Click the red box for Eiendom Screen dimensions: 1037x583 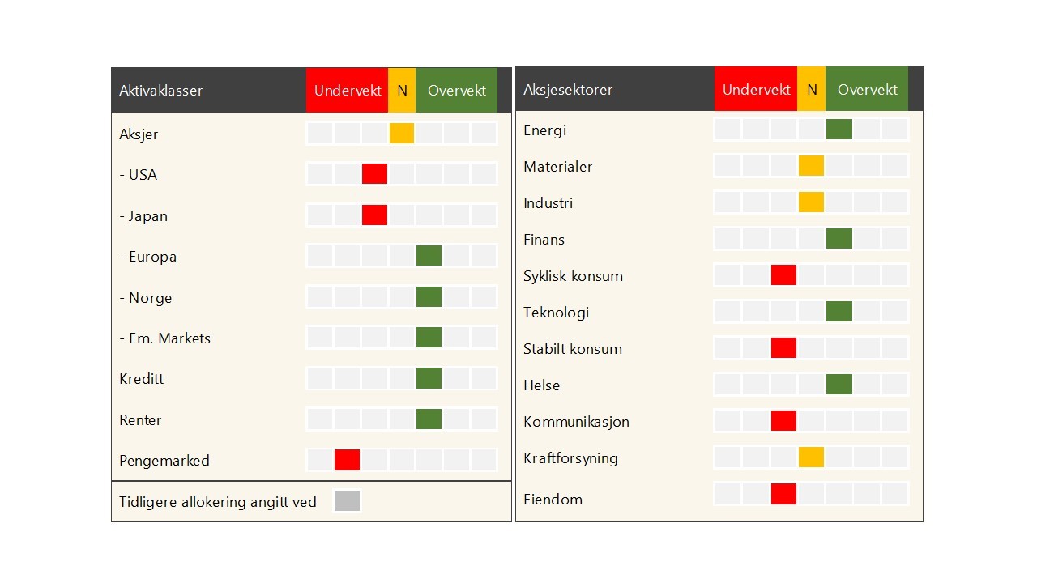coord(783,494)
